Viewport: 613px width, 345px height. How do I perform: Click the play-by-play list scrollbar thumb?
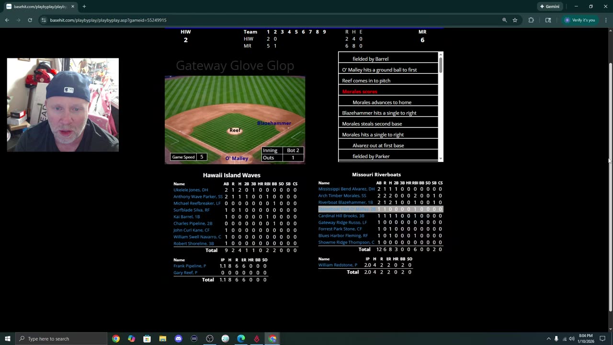pyautogui.click(x=441, y=64)
